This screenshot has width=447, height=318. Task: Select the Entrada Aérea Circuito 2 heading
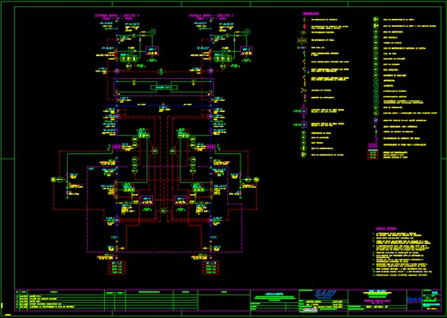pos(211,16)
